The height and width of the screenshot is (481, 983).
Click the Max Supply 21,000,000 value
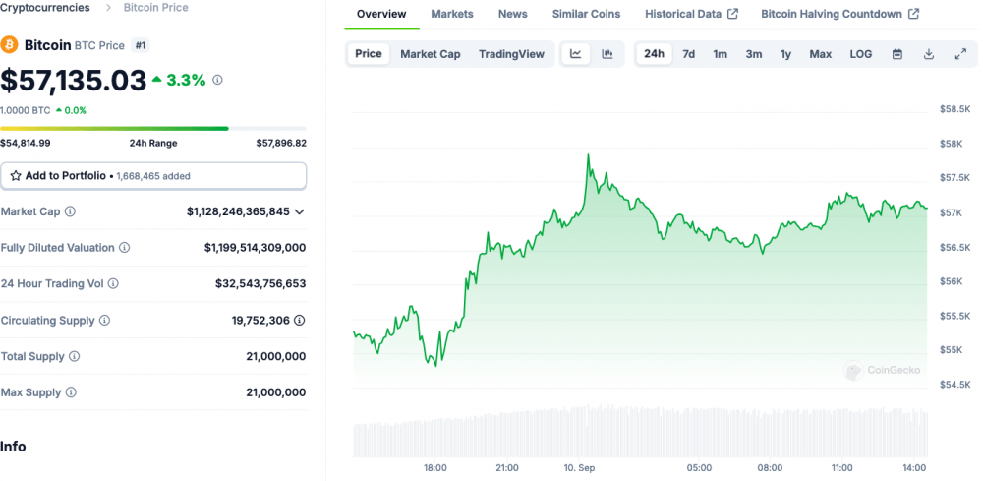tap(276, 392)
